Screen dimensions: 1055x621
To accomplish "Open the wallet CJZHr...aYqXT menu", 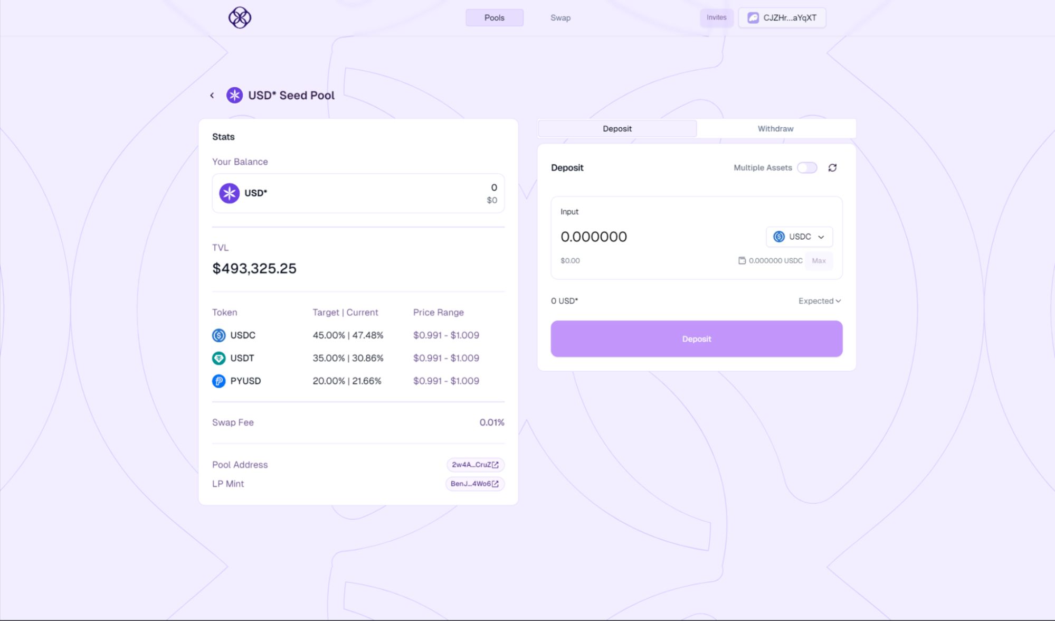I will [782, 17].
